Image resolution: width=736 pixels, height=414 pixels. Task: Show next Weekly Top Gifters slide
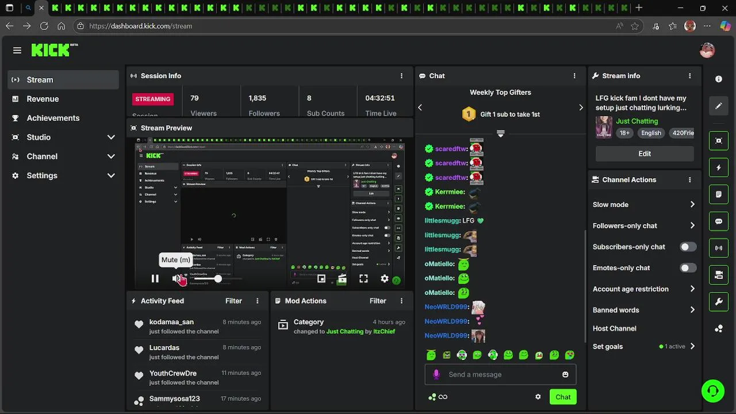(581, 108)
